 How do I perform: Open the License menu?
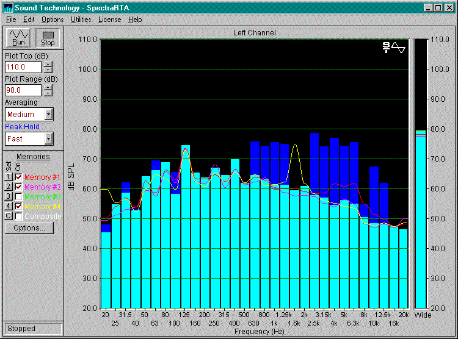[109, 20]
